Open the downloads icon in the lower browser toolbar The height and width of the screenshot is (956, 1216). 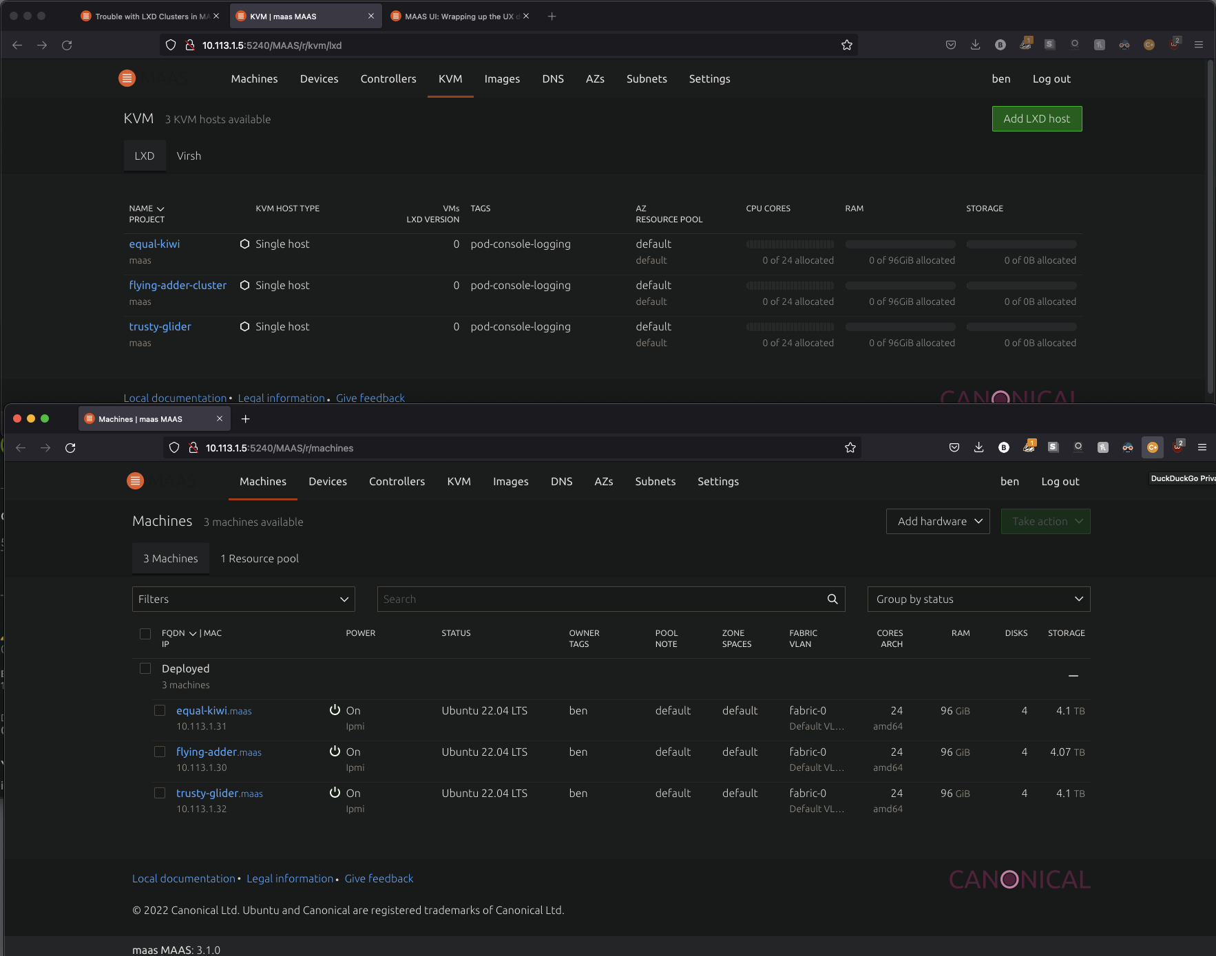tap(978, 447)
